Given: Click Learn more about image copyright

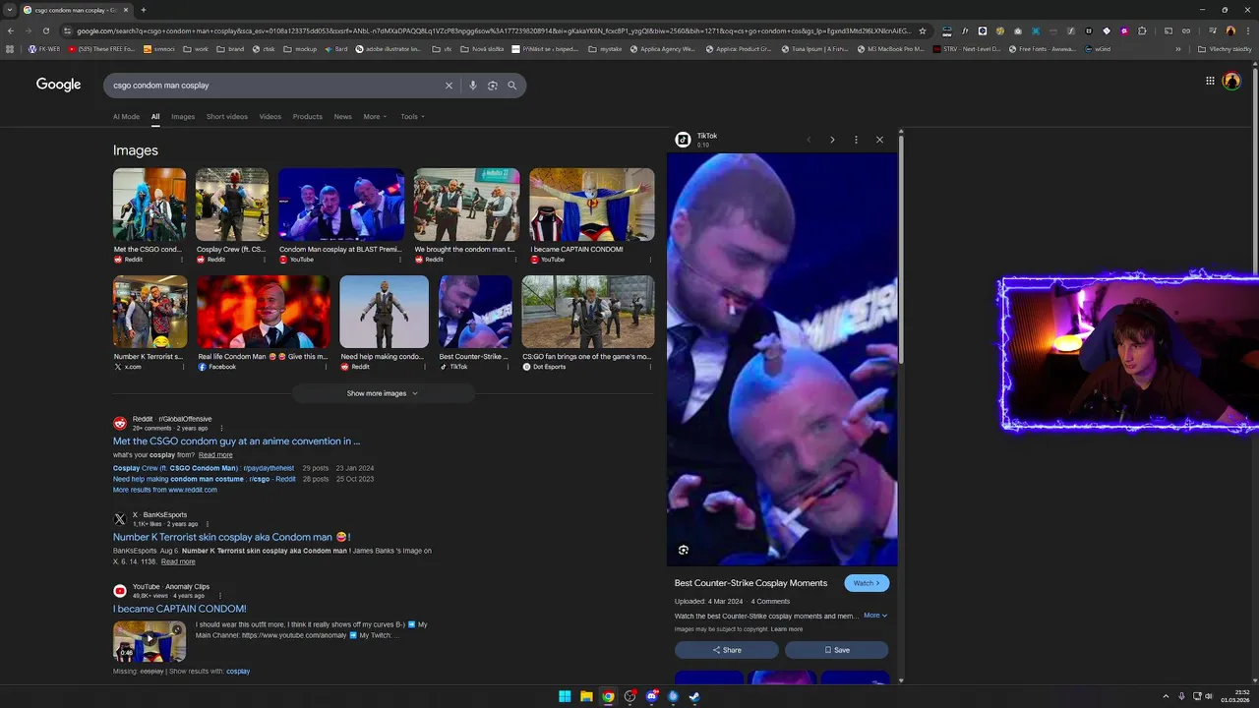Looking at the screenshot, I should 787,629.
